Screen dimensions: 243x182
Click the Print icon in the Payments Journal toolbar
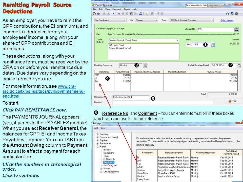(x=236, y=14)
